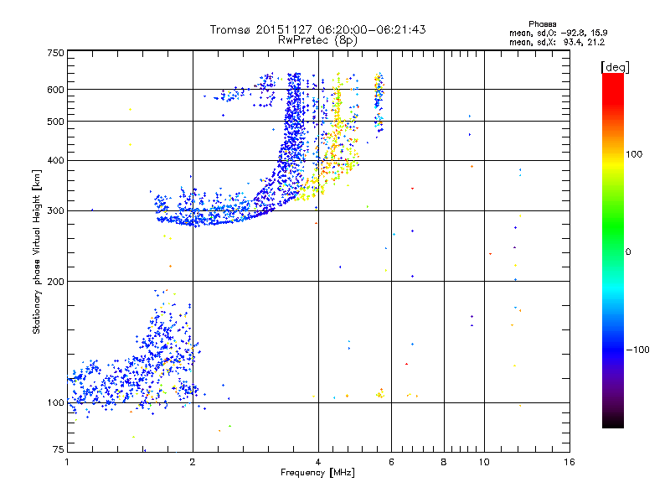
Task: Click the x-axis tick label "1"
Action: (x=67, y=462)
